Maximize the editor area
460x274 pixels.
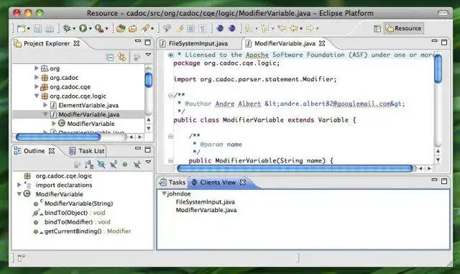[444, 42]
